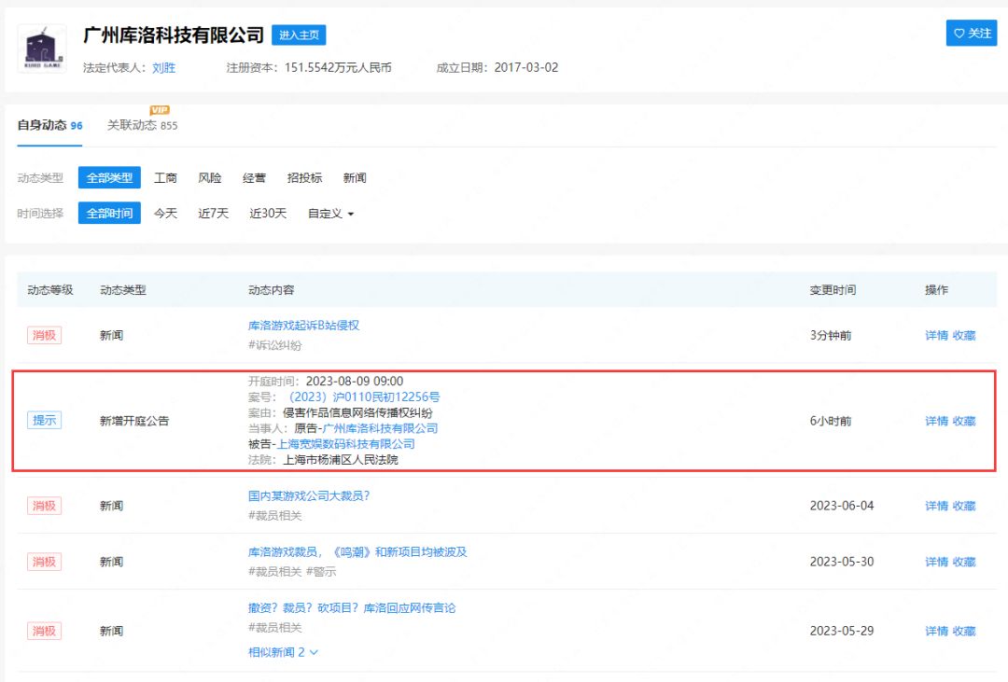Click 消极 badge on 3分钟前 row
The image size is (1008, 682).
[x=45, y=335]
